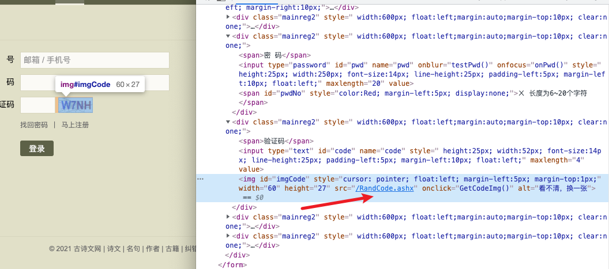Screen dimensions: 609x269
Task: Open the three-dot menu beside the selected img node
Action: tap(201, 179)
